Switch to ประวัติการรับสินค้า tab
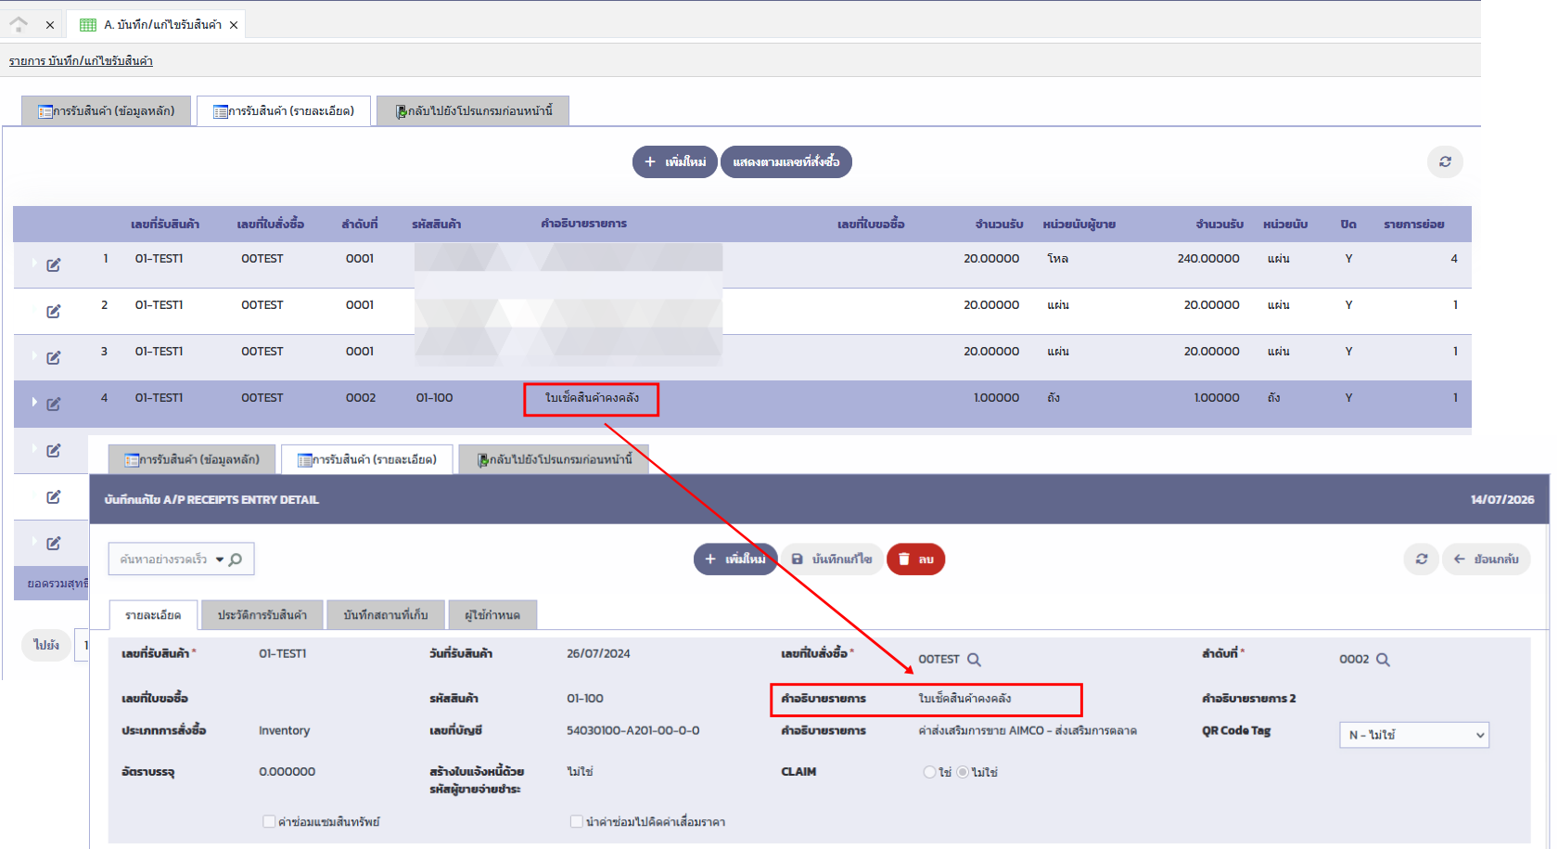Image resolution: width=1558 pixels, height=849 pixels. 262,615
